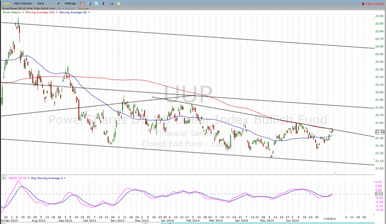Select the MACD 12 26 label

[17, 178]
